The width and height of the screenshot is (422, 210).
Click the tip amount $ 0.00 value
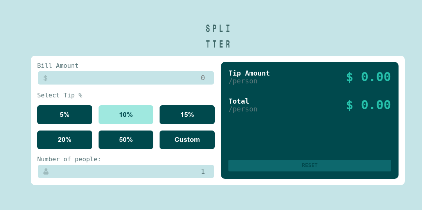coord(368,77)
